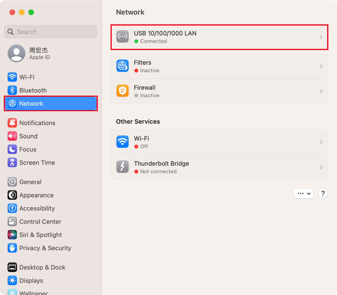
Task: Select the Focus moon icon
Action: pos(12,149)
